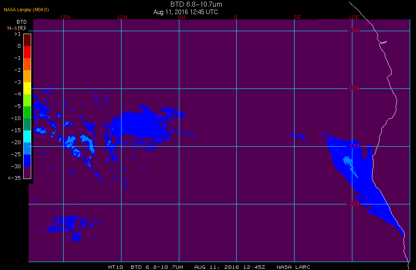Click the "<-35" legend value
The height and width of the screenshot is (270, 416).
click(14, 178)
